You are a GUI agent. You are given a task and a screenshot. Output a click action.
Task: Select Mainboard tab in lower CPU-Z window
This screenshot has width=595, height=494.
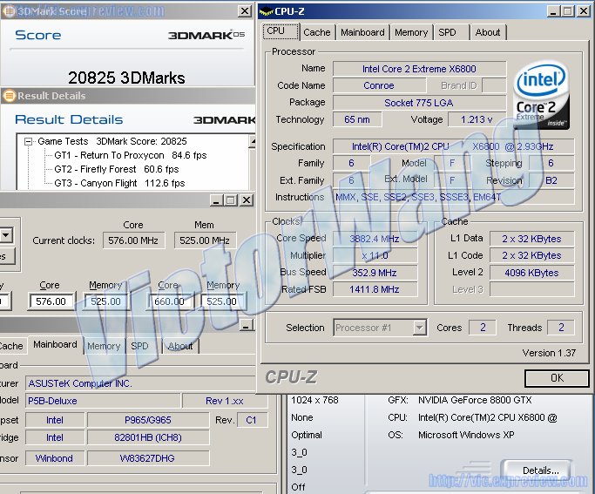click(55, 344)
